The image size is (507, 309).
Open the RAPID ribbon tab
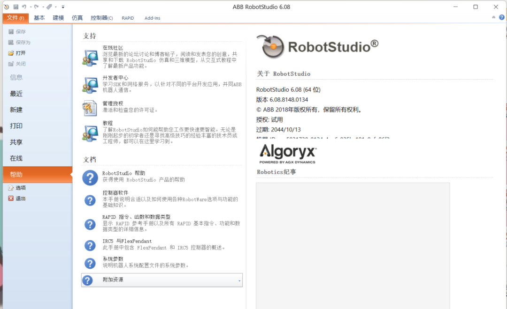coord(128,18)
